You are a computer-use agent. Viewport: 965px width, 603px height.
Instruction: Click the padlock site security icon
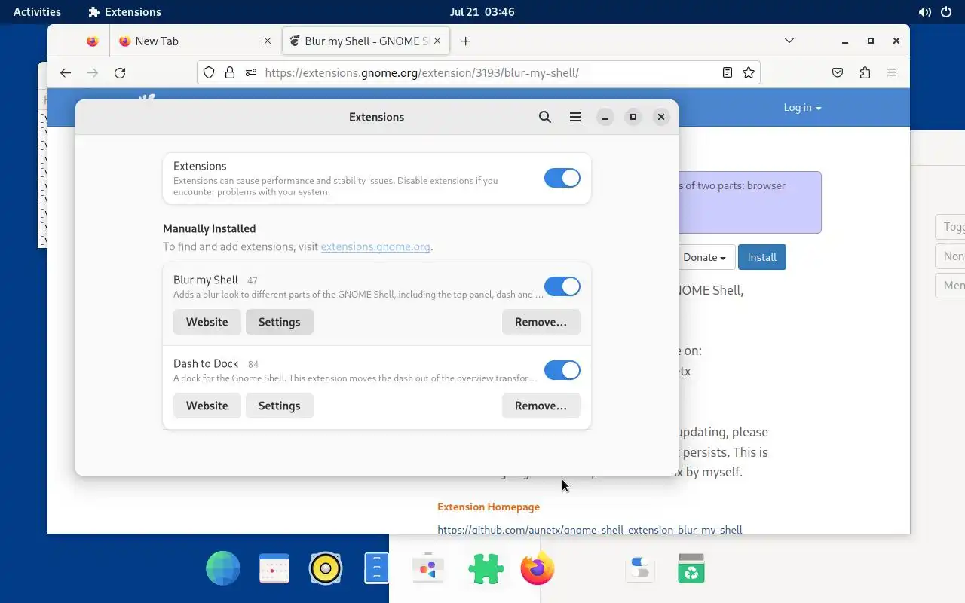(230, 72)
